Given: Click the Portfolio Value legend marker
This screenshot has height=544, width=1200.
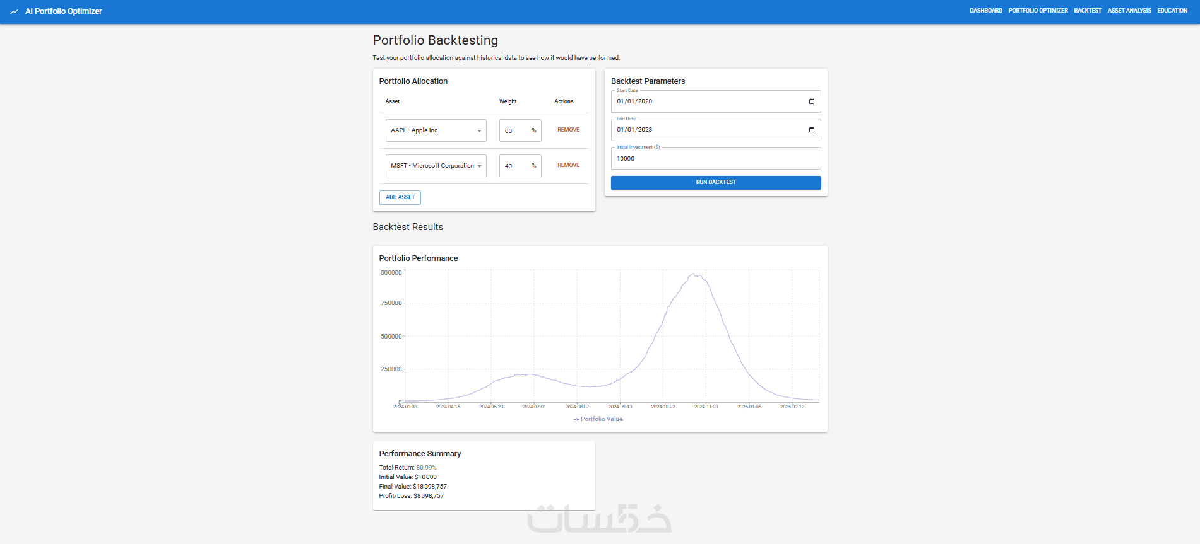Looking at the screenshot, I should point(576,419).
